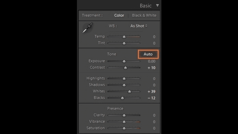Screen dimensions: 238x134
Task: Click the Auto tone button
Action: coord(148,54)
